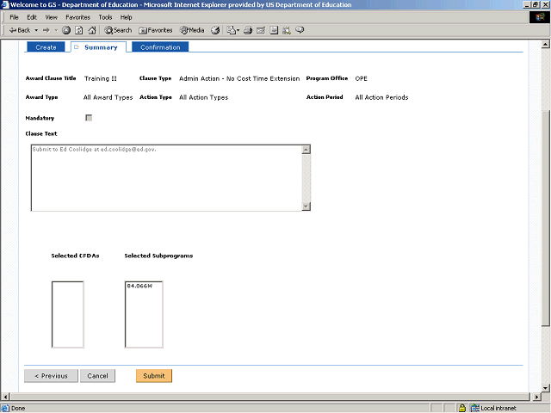Open the Favorites menu
551x413 pixels.
pos(77,17)
